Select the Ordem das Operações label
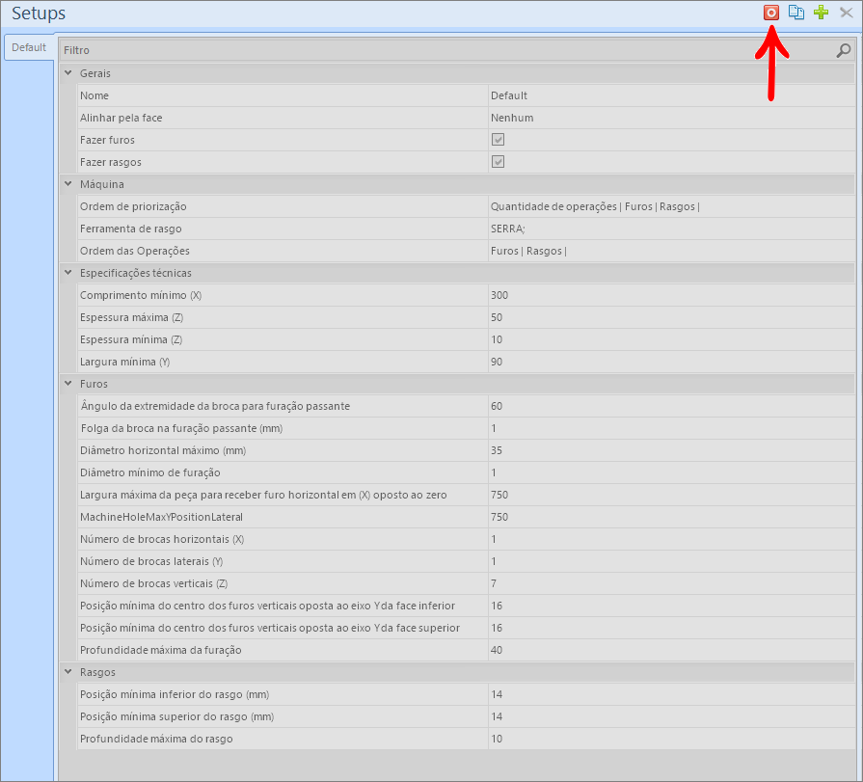 [135, 251]
